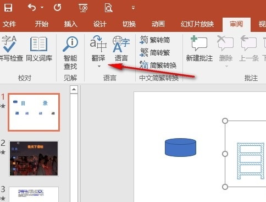Select slide 1 thumbnail

34,112
